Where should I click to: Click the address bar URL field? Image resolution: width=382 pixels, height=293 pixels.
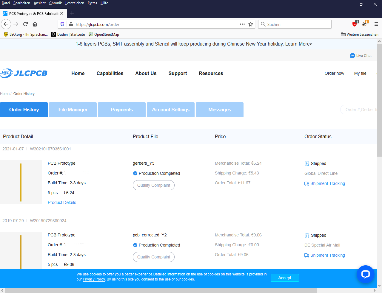[x=157, y=24]
